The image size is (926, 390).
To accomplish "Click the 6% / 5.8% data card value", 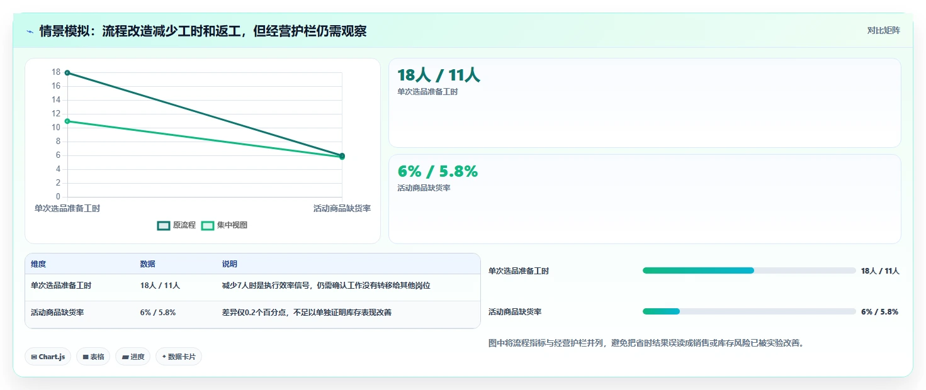I will pyautogui.click(x=438, y=171).
